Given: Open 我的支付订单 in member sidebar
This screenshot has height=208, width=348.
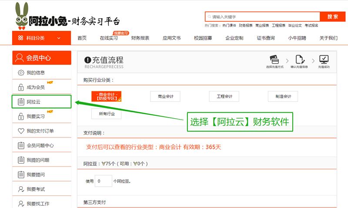Looking at the screenshot, I should 42,131.
